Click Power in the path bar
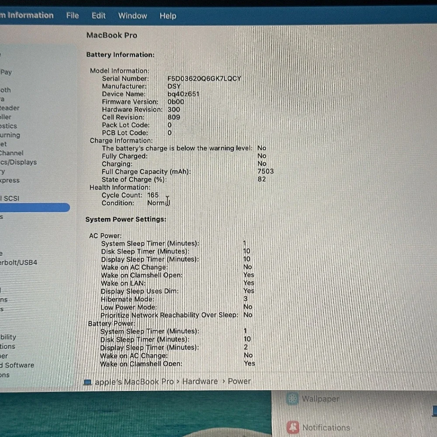Viewport: 437px width, 437px height. coord(239,381)
